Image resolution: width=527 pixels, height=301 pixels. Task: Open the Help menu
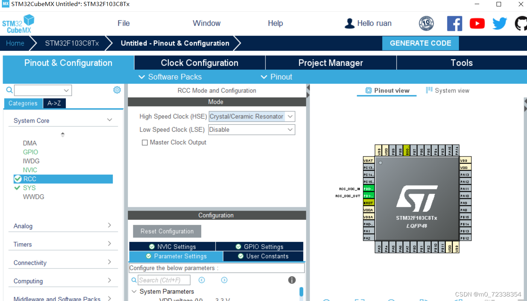coord(275,23)
